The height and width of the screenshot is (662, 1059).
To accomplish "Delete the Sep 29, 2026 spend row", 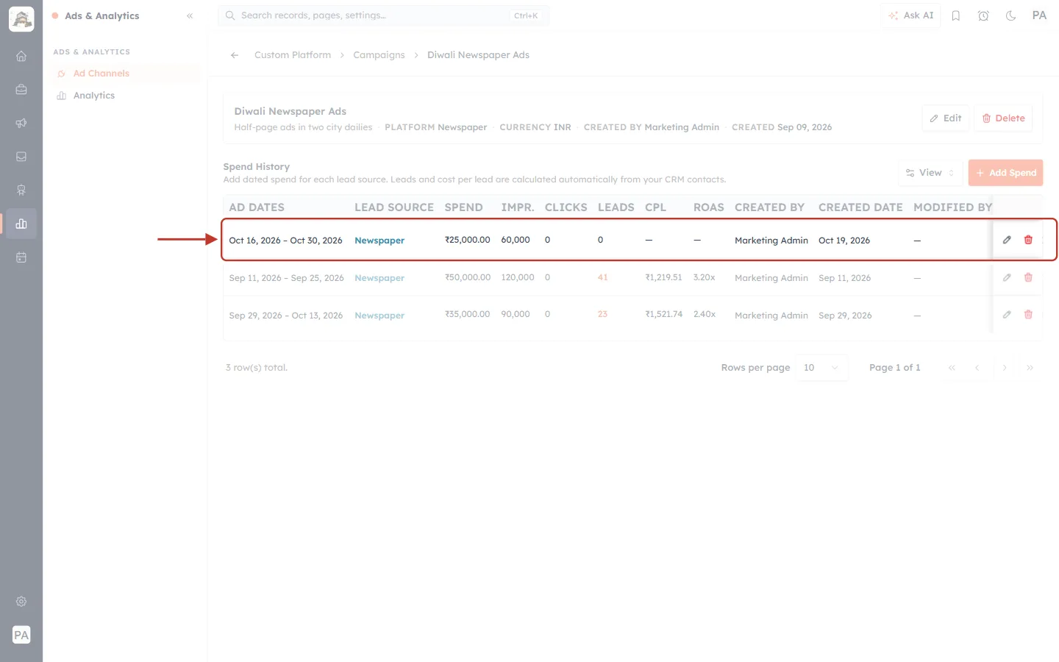I will coord(1028,315).
